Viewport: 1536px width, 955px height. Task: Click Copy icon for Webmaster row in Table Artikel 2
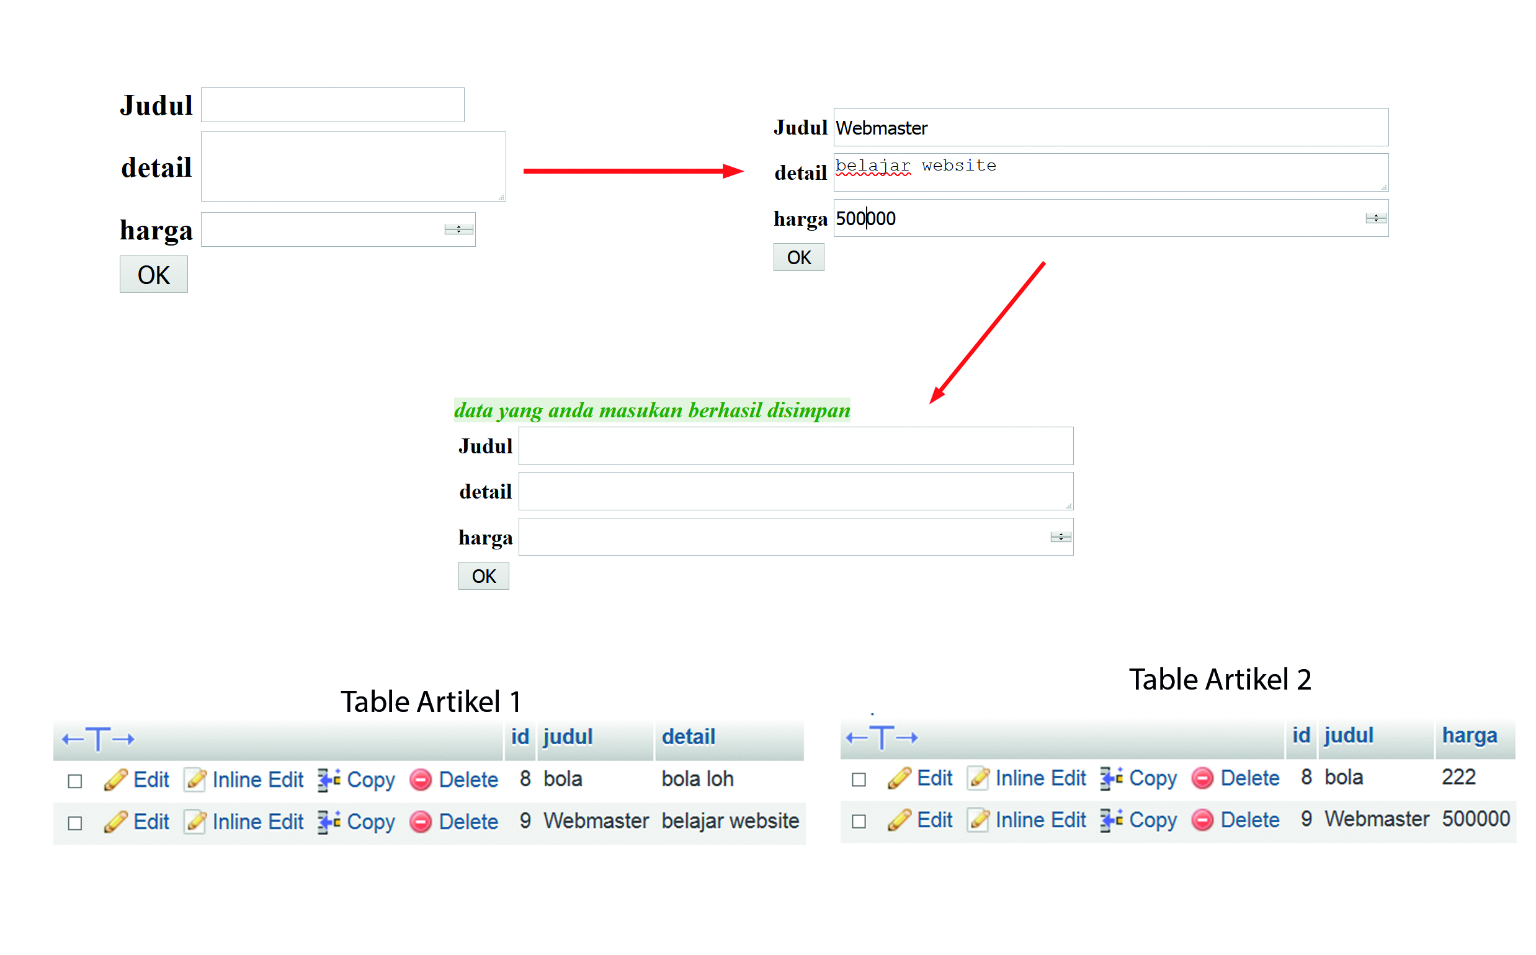click(1112, 820)
